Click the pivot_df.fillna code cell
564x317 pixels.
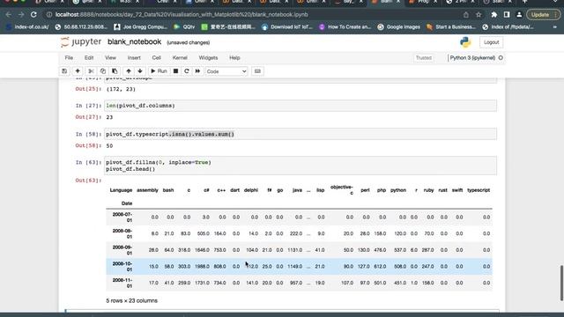pos(301,166)
